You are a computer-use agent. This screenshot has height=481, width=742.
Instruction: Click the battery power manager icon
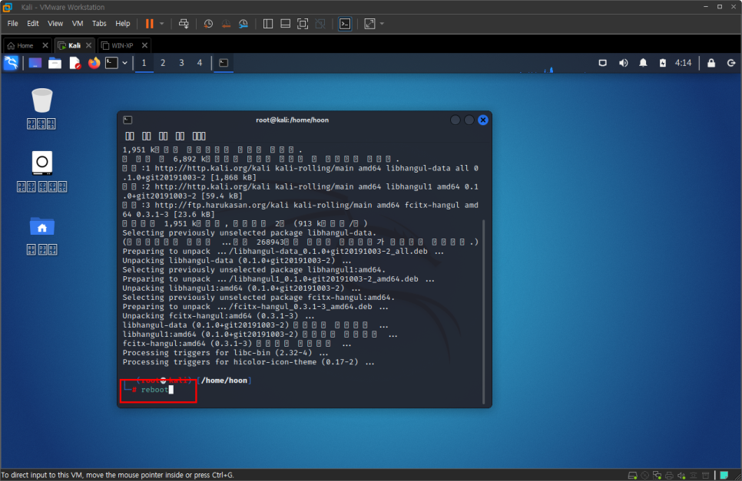point(663,63)
